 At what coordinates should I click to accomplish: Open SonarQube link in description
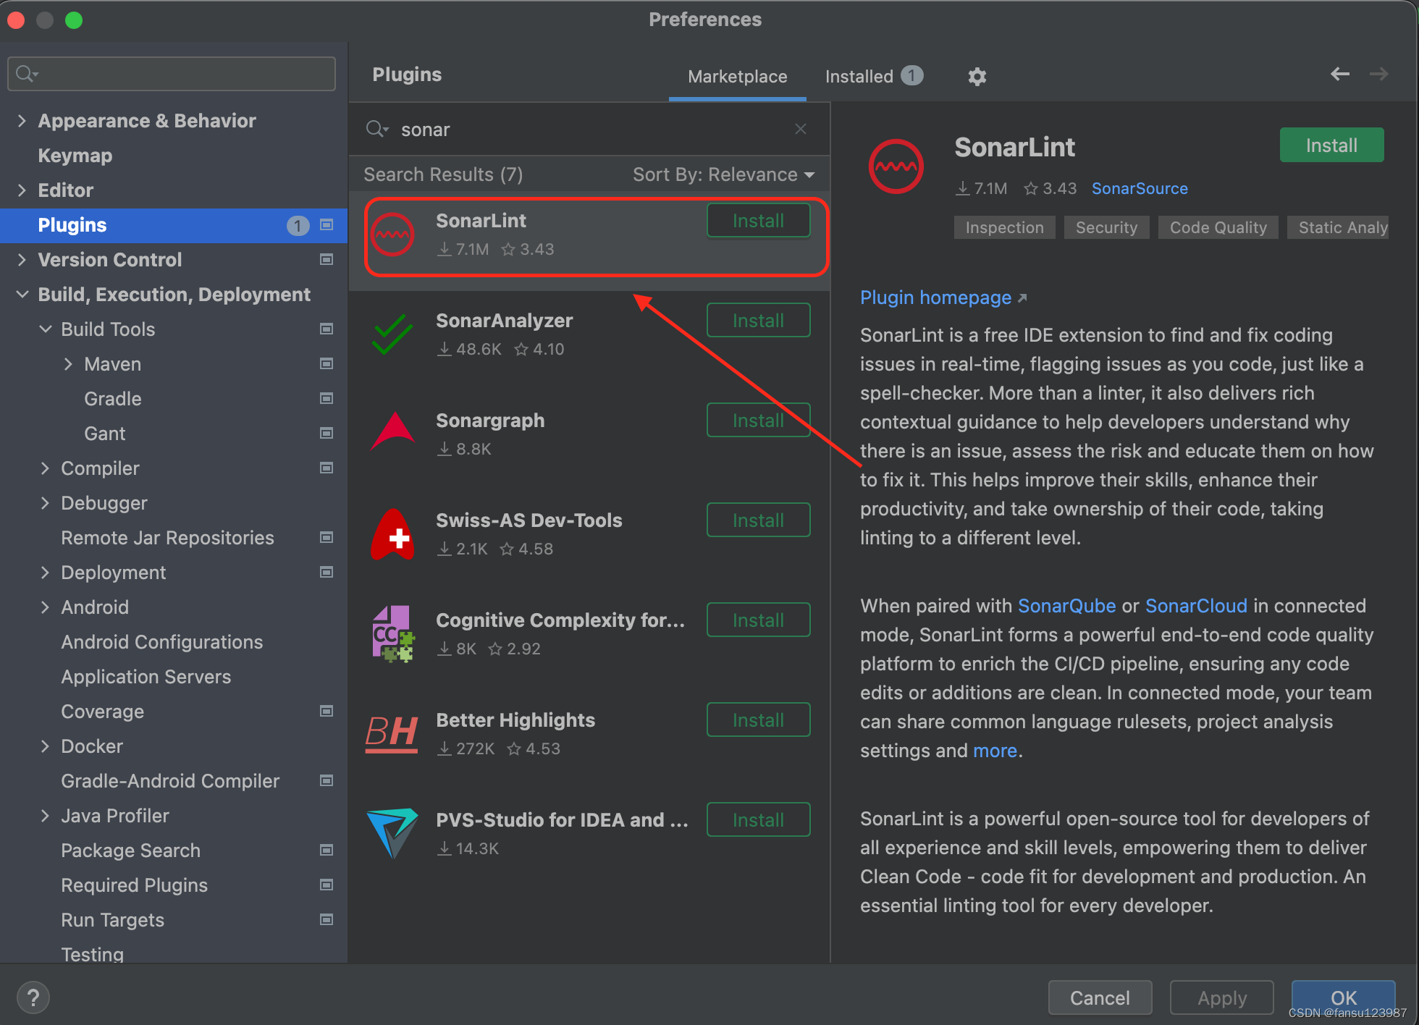point(1066,606)
